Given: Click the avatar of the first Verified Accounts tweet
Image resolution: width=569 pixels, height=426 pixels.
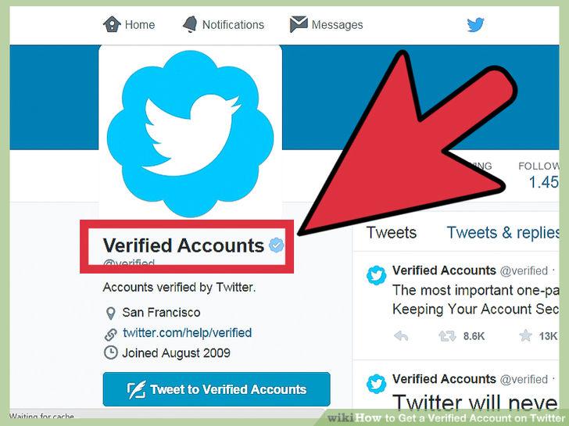Looking at the screenshot, I should 376,275.
